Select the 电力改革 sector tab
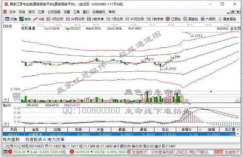 [56, 139]
